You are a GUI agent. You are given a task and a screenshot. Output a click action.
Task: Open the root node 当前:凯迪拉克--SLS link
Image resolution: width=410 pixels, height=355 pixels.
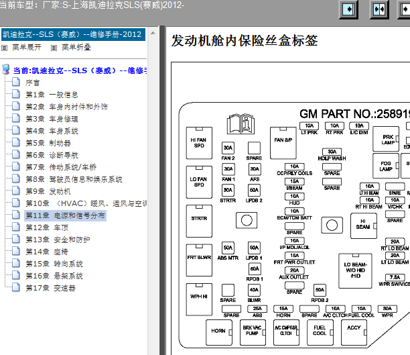[x=80, y=70]
